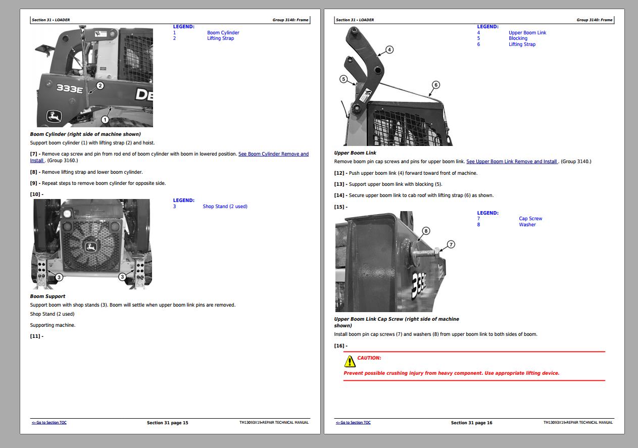Click John Deere logo on radiator grille photo
Screen dimensions: 638x448
coord(91,246)
